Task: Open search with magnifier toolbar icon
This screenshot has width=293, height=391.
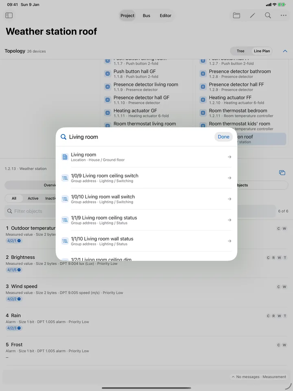Action: pos(268,15)
